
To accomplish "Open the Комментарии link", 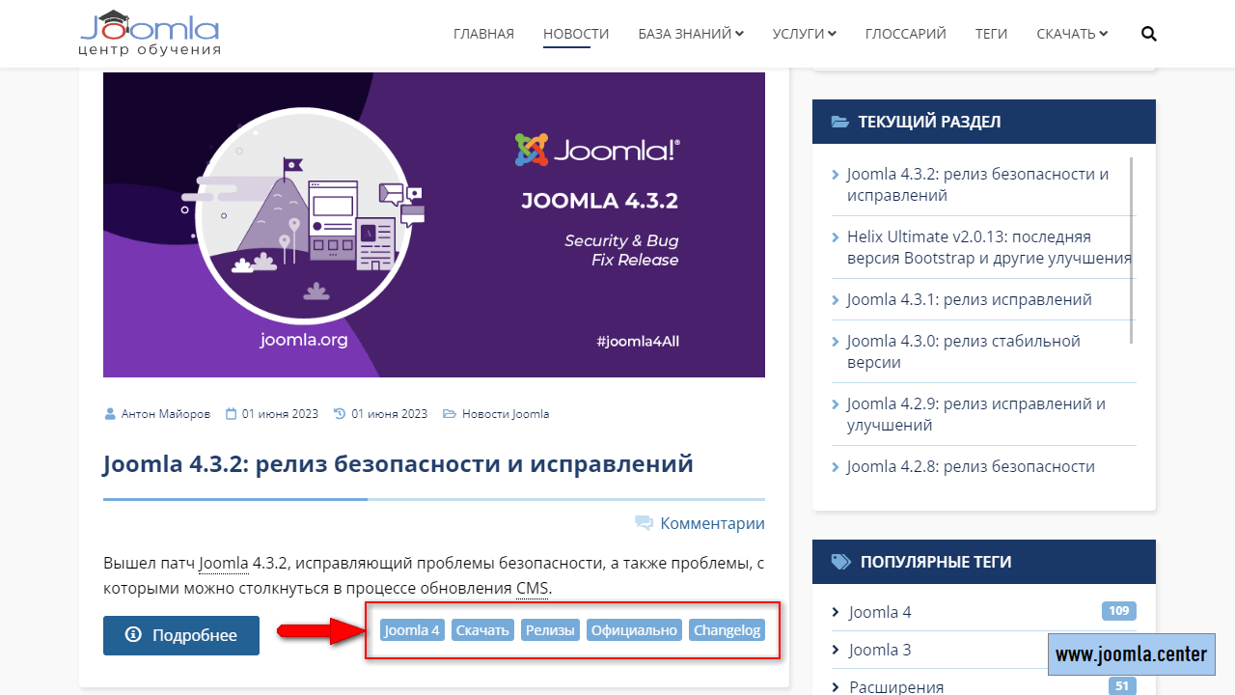I will tap(712, 522).
